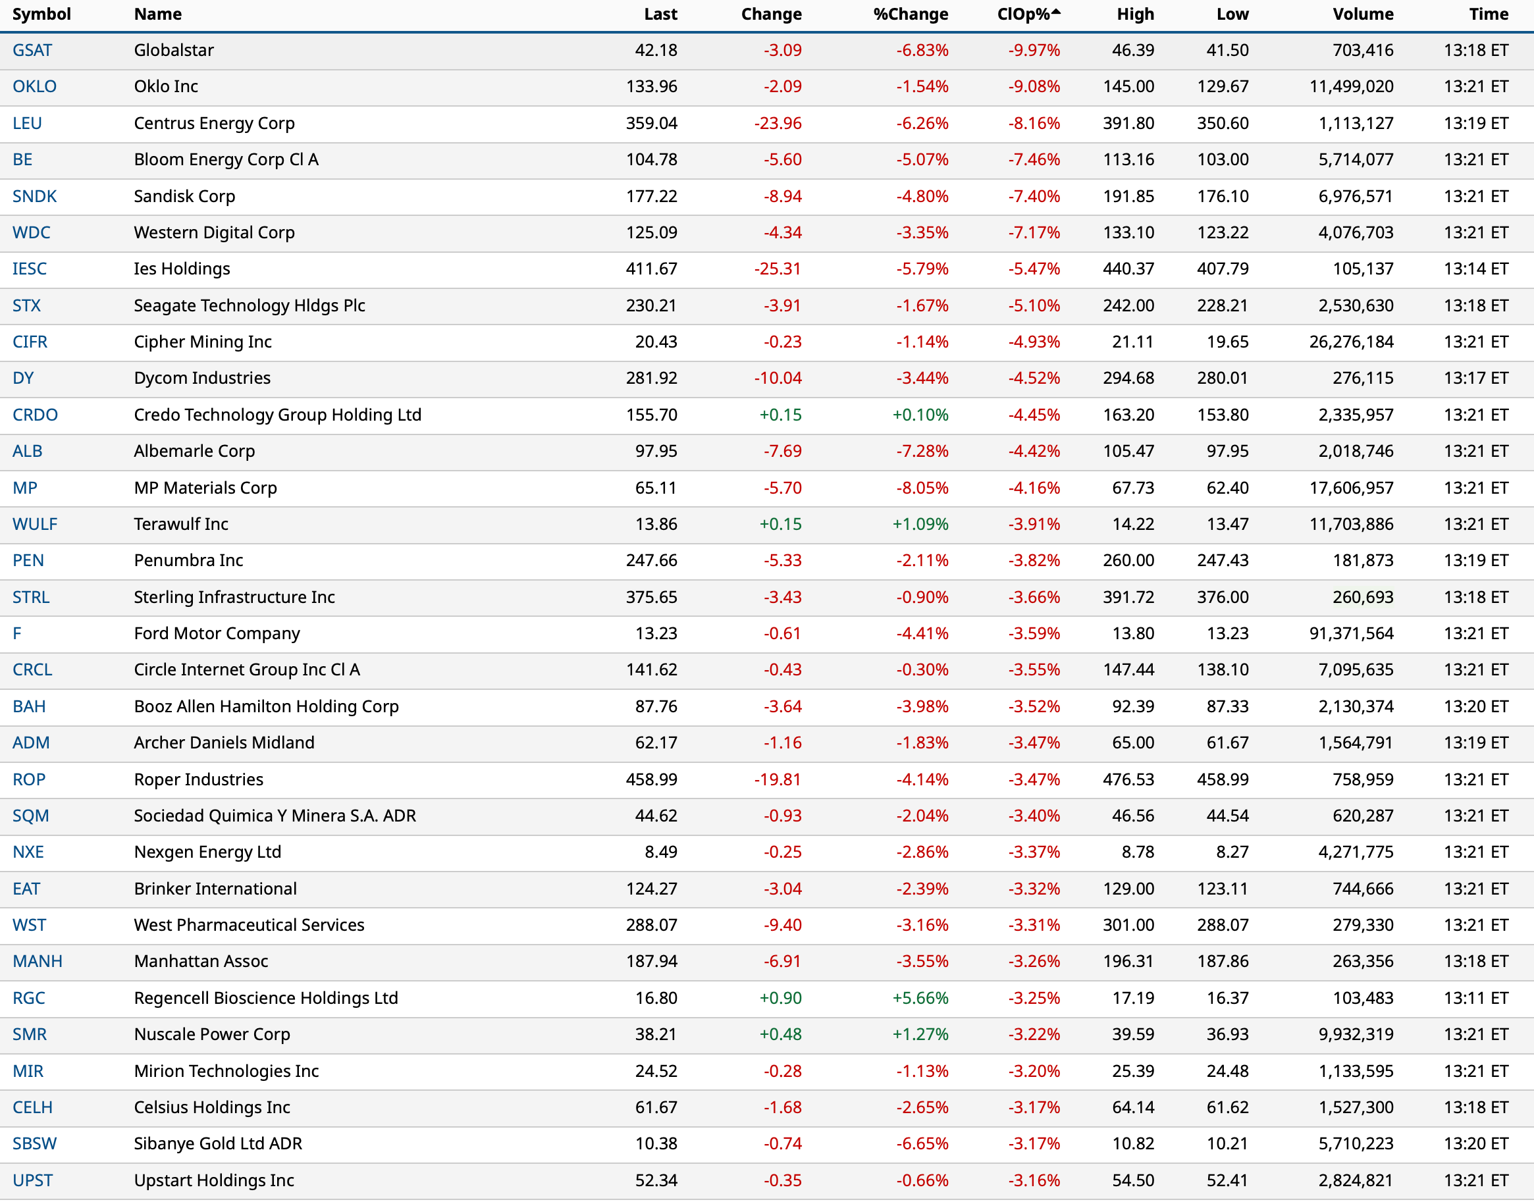Viewport: 1534px width, 1202px height.
Task: Open the CIFR Cipher Mining ticker
Action: coord(30,342)
